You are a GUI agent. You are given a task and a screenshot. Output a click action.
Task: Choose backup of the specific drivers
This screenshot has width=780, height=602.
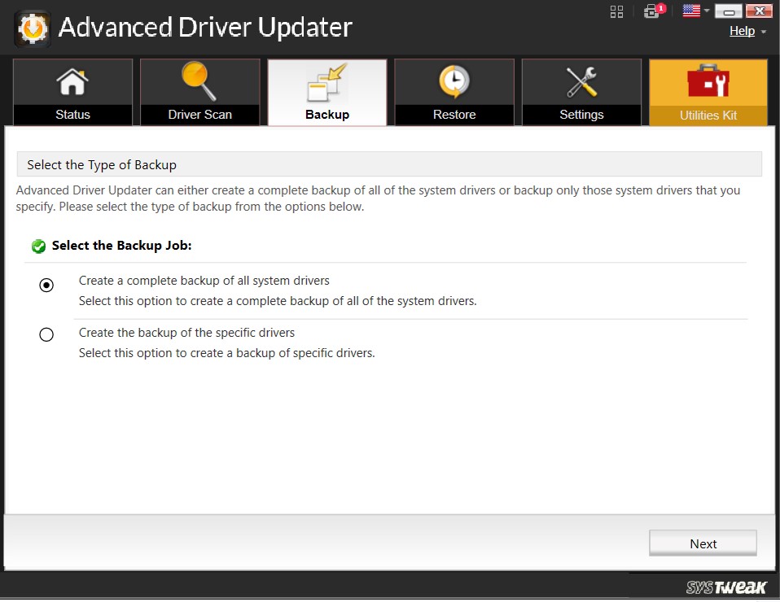point(46,334)
